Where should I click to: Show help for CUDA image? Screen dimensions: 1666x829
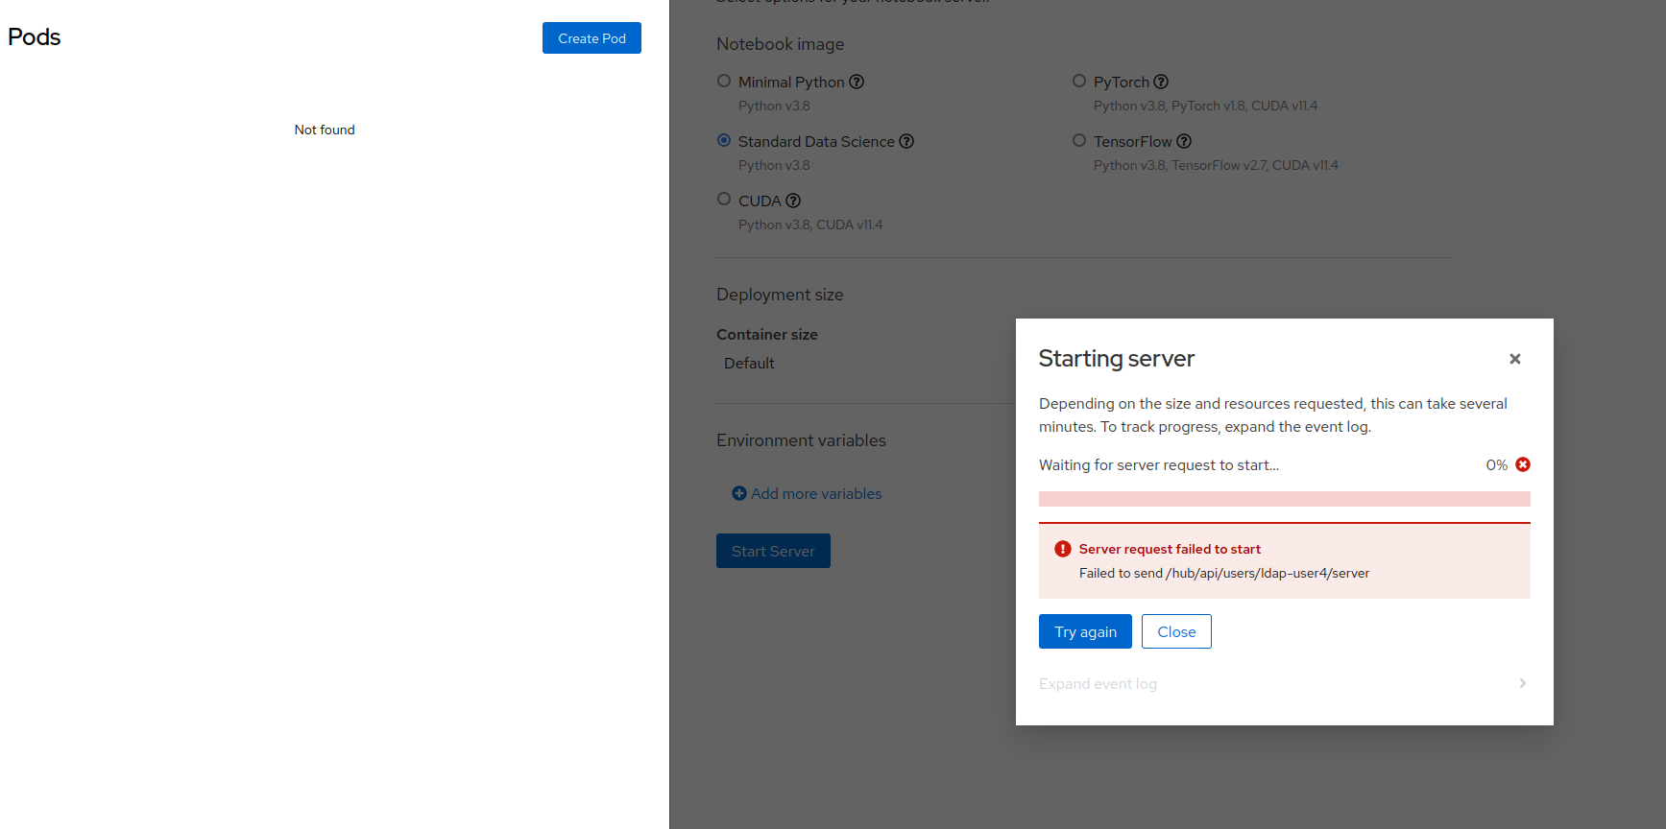[793, 201]
